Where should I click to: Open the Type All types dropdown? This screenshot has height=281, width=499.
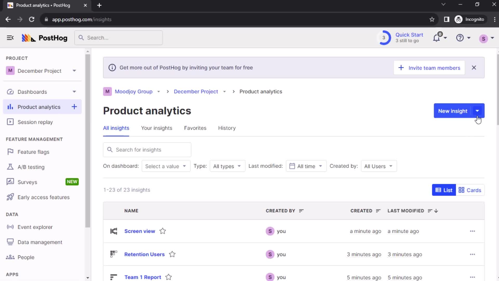[x=227, y=166]
